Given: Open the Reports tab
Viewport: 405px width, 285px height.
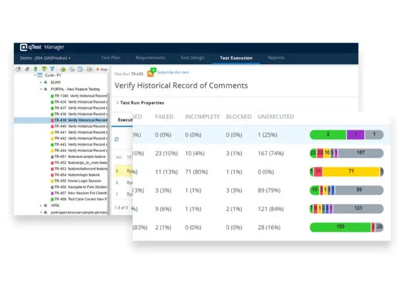Looking at the screenshot, I should pos(276,58).
